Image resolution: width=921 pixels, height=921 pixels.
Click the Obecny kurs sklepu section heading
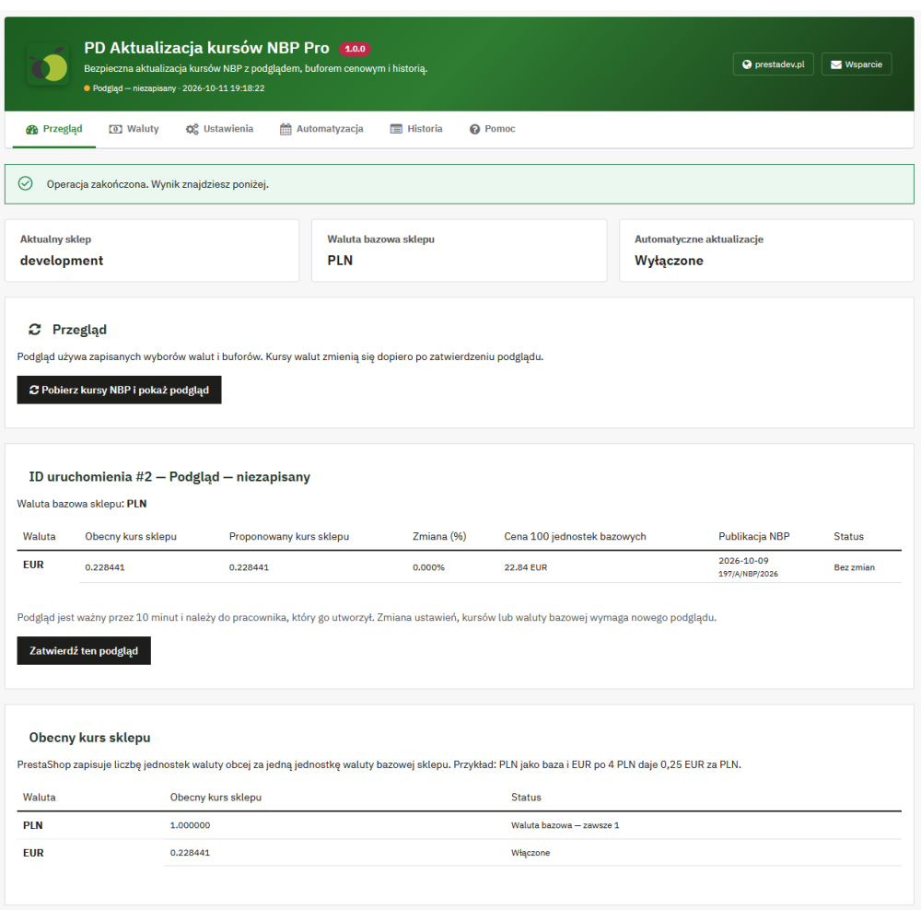coord(90,738)
